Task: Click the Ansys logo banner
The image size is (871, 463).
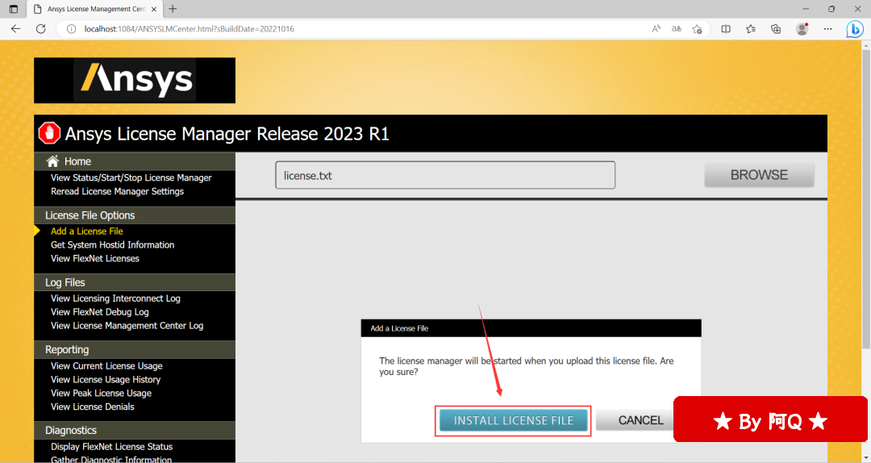Action: click(x=135, y=80)
